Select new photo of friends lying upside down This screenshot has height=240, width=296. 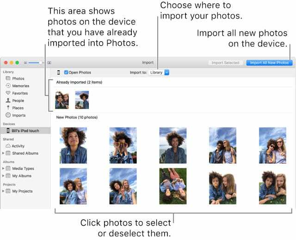(x=173, y=186)
